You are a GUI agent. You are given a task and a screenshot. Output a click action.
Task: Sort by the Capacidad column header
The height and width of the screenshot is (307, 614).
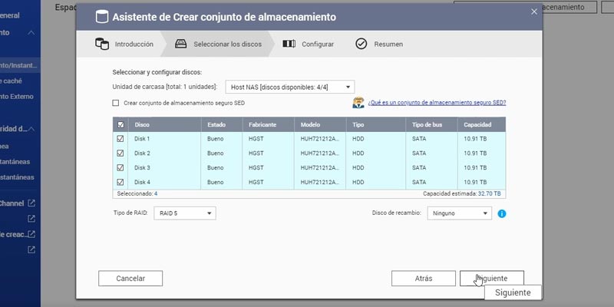(x=482, y=124)
